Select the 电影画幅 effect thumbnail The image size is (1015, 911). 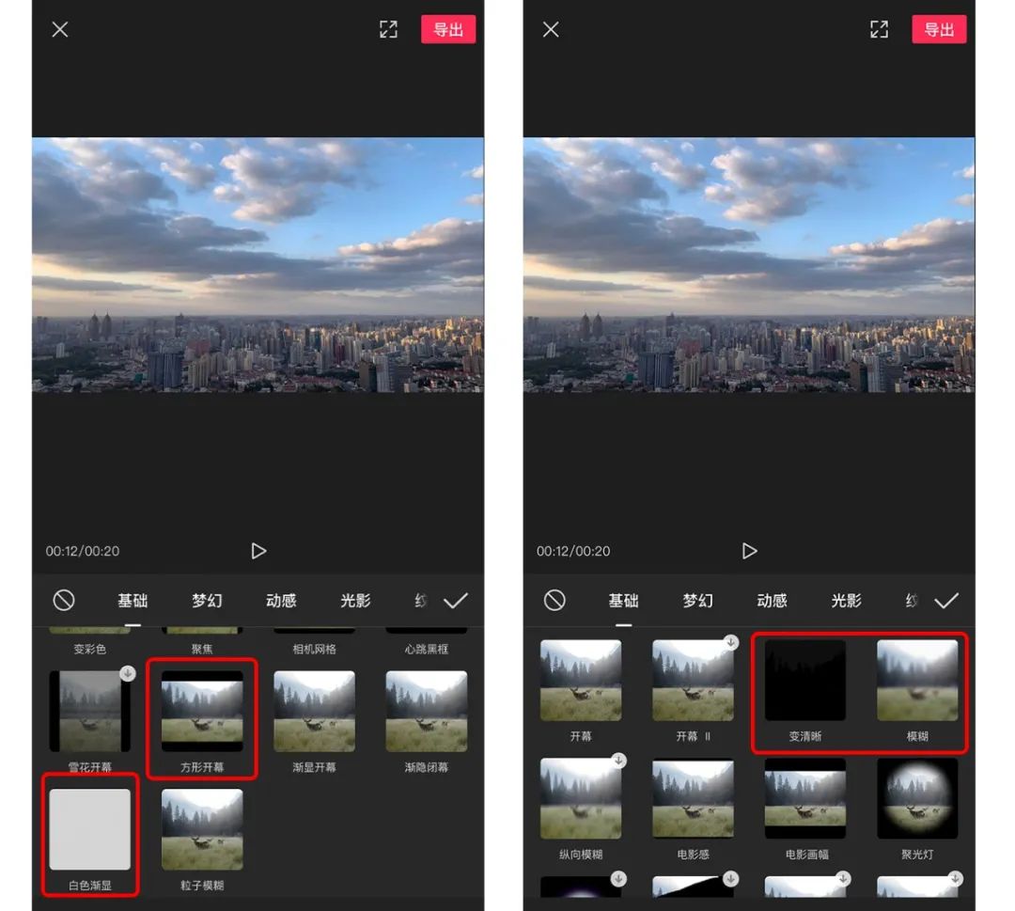[x=805, y=798]
